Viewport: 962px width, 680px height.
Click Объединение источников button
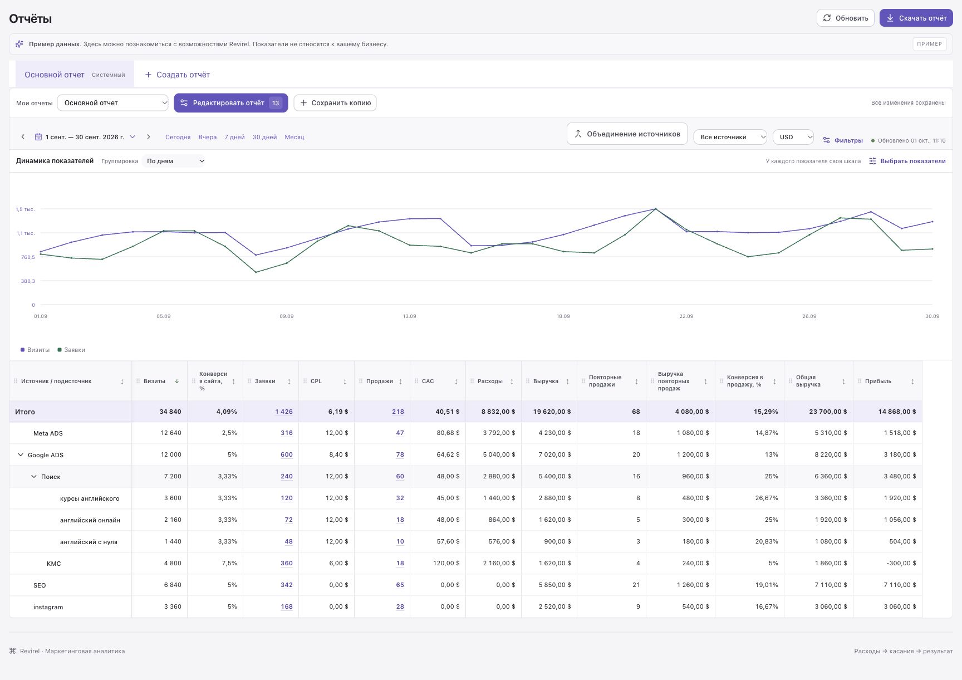coord(627,134)
